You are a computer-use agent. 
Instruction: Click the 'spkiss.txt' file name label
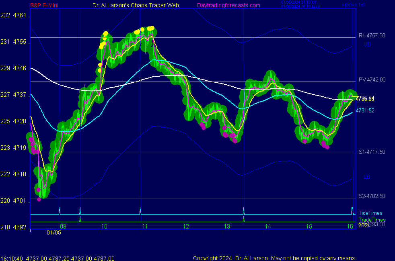pyautogui.click(x=353, y=4)
